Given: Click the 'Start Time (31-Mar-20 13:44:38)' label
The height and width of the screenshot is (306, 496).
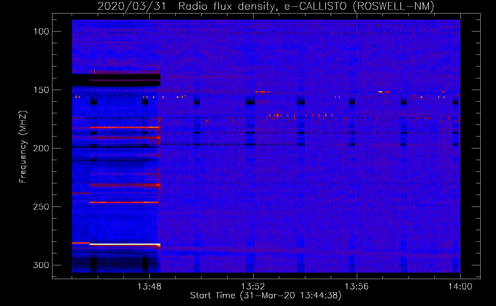Looking at the screenshot, I should click(x=266, y=296).
